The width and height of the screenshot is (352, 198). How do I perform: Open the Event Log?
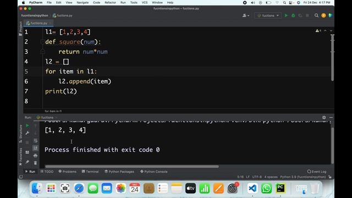point(317,172)
